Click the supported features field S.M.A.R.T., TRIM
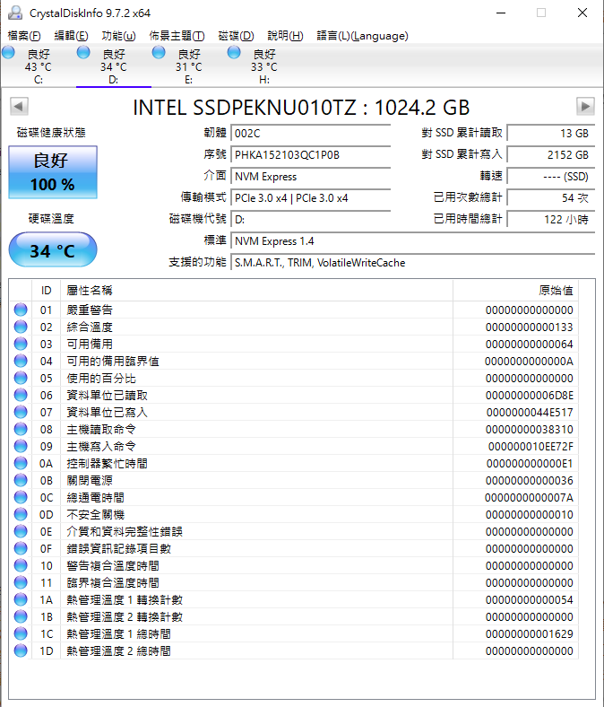 pos(412,263)
